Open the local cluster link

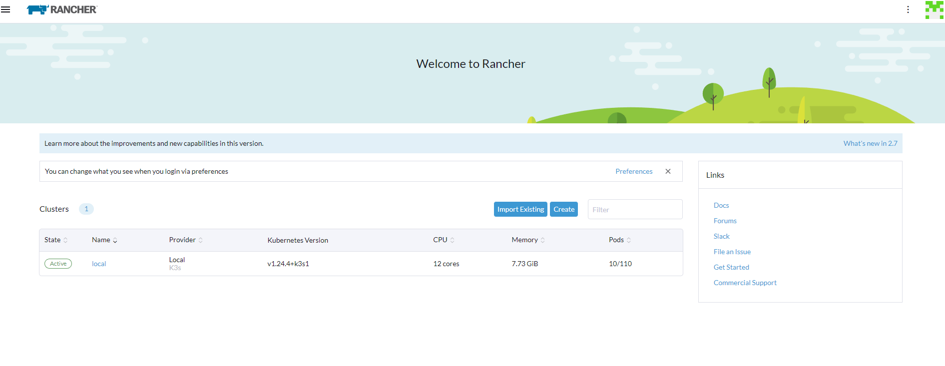99,264
